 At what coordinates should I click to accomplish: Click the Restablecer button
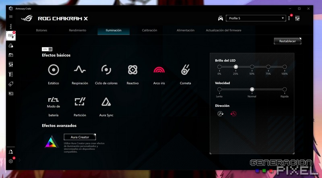[287, 41]
